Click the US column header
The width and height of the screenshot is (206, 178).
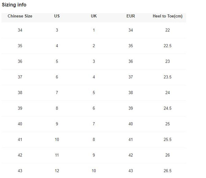point(57,16)
